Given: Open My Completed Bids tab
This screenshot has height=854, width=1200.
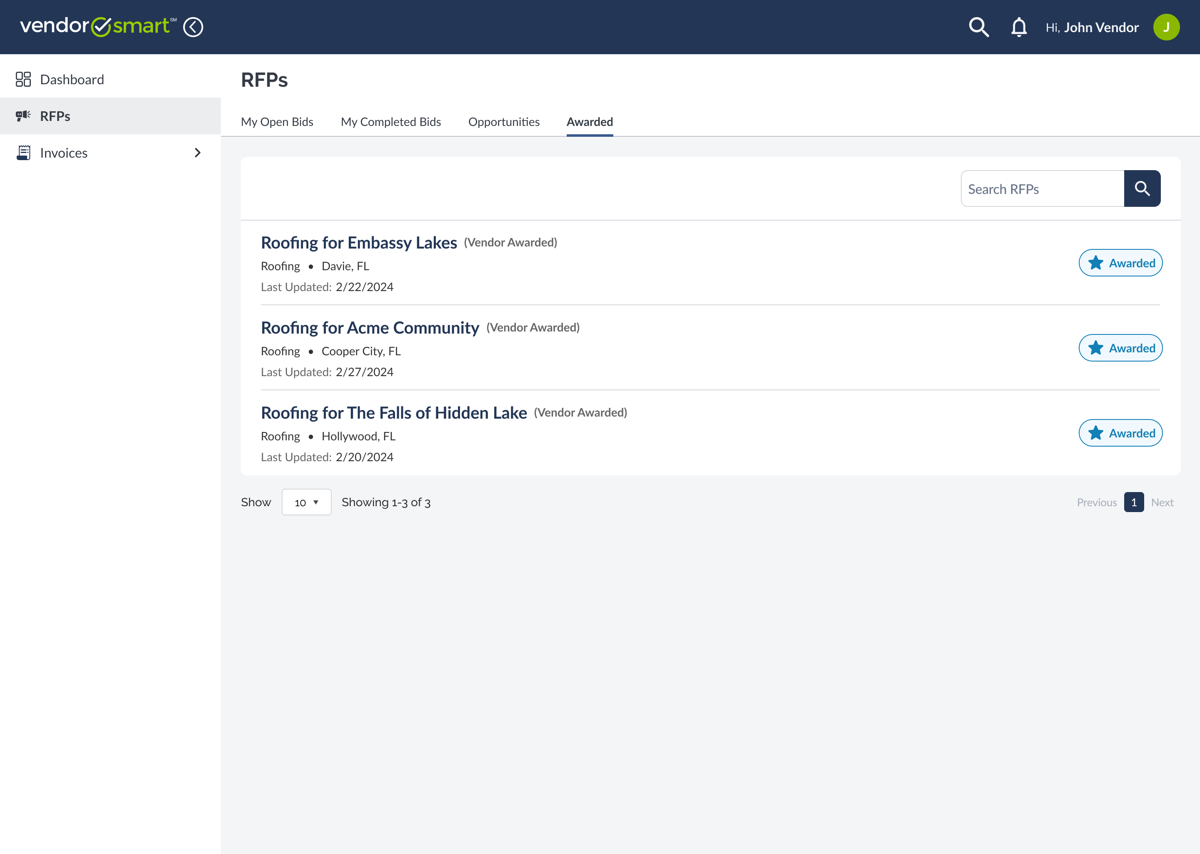Looking at the screenshot, I should pos(390,122).
